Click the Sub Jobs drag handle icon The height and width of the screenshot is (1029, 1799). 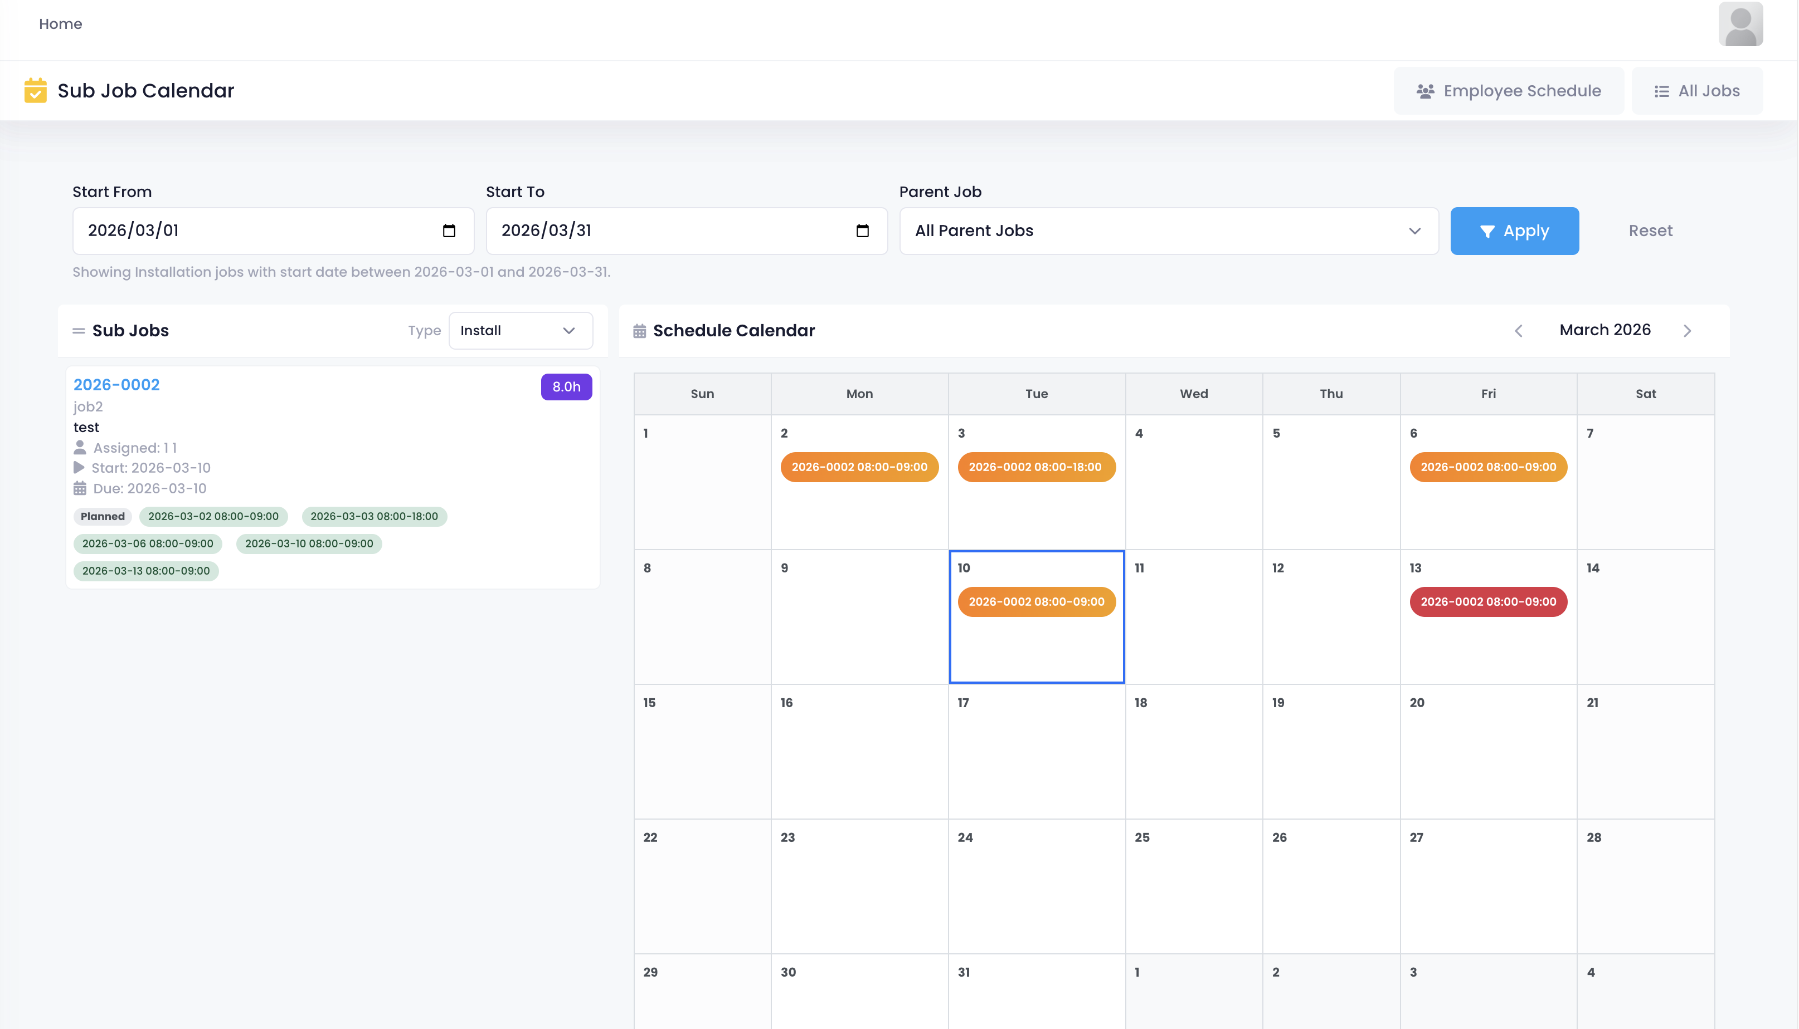coord(79,331)
